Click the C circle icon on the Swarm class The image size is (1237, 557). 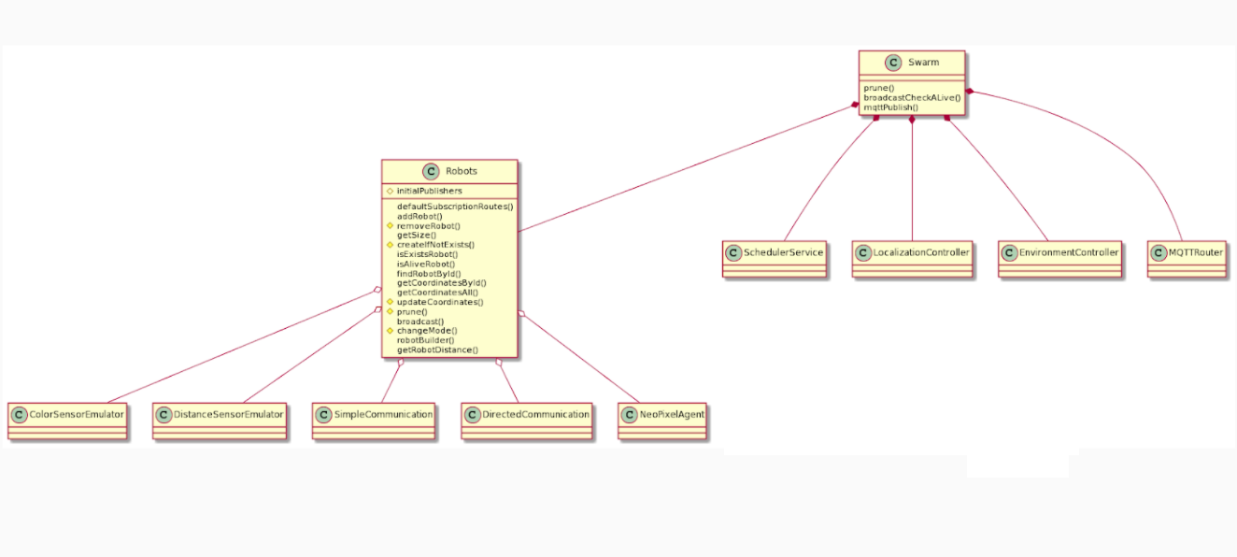(x=893, y=62)
